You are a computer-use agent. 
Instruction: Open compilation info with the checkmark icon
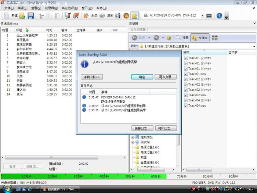click(68, 16)
